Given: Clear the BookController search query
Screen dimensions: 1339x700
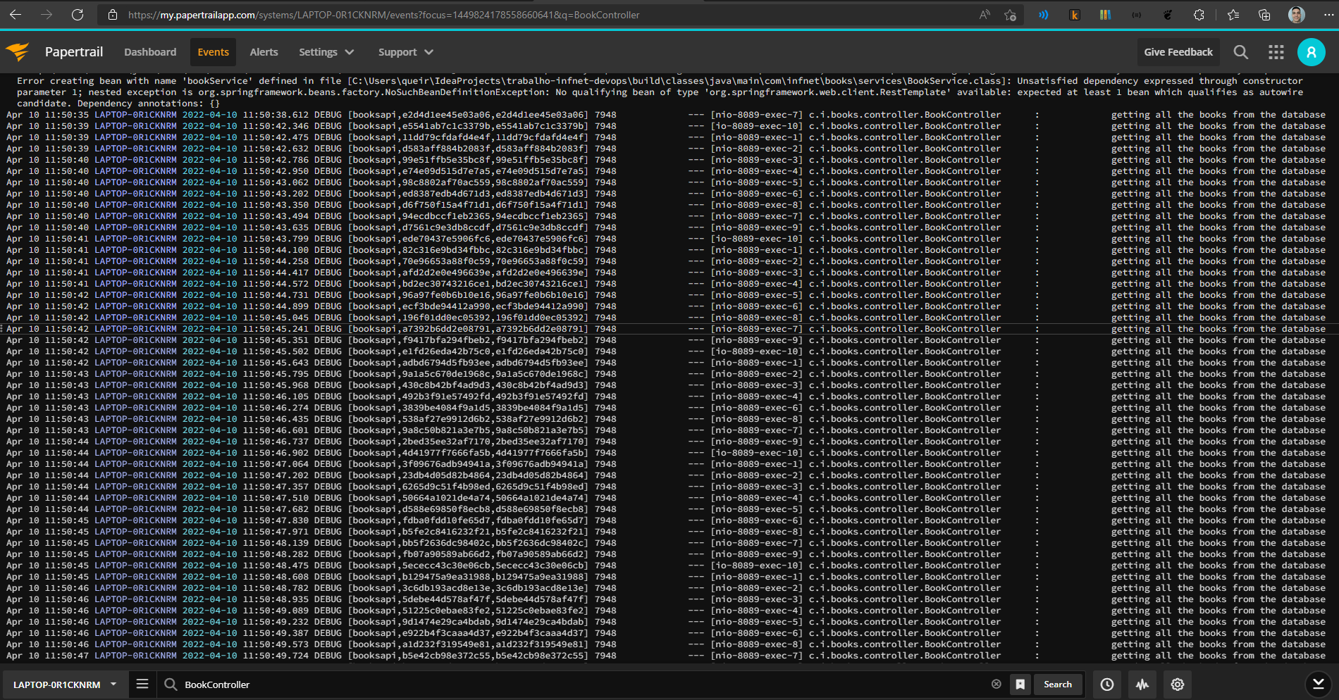Looking at the screenshot, I should pyautogui.click(x=996, y=684).
